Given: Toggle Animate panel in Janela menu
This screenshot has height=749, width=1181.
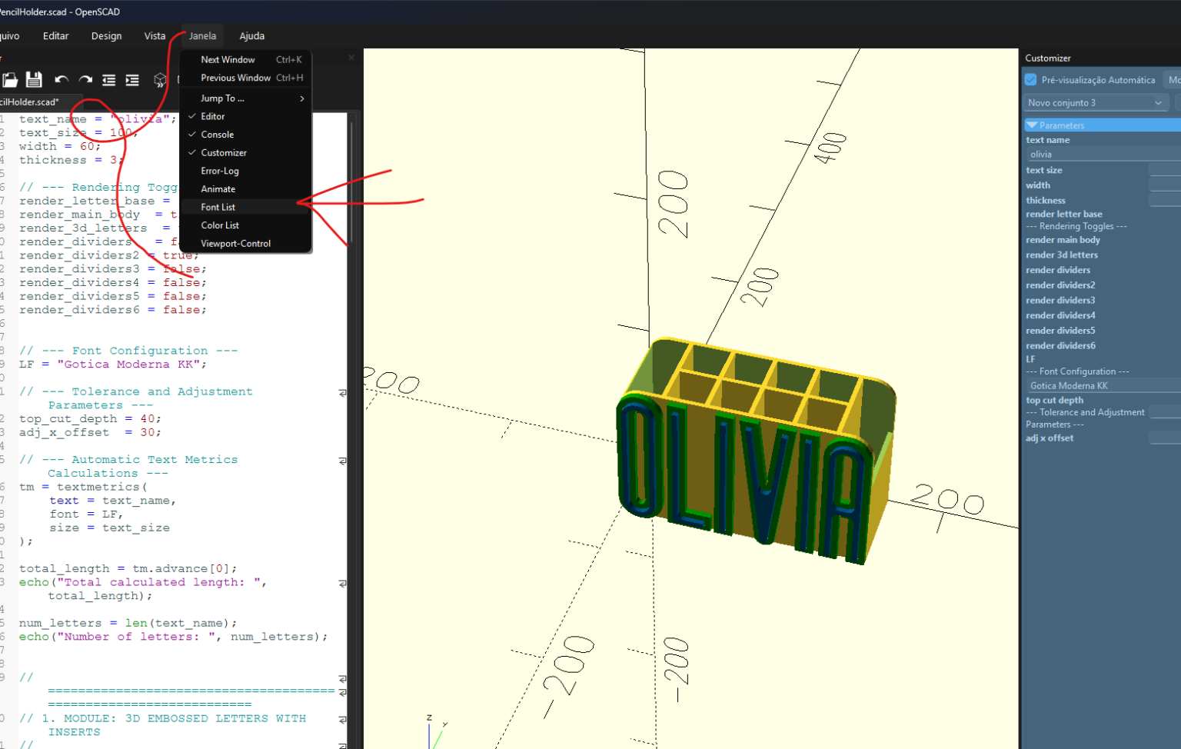Looking at the screenshot, I should click(x=246, y=189).
